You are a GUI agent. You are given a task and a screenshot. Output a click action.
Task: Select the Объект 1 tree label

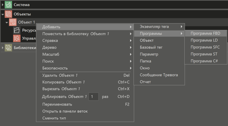click(27, 22)
